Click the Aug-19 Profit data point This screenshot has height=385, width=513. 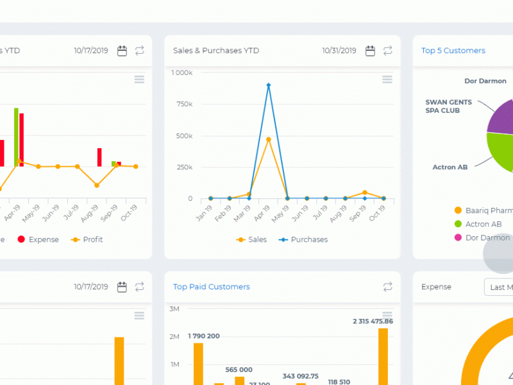97,185
